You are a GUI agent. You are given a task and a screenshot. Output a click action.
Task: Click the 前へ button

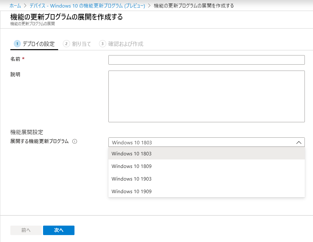click(26, 230)
